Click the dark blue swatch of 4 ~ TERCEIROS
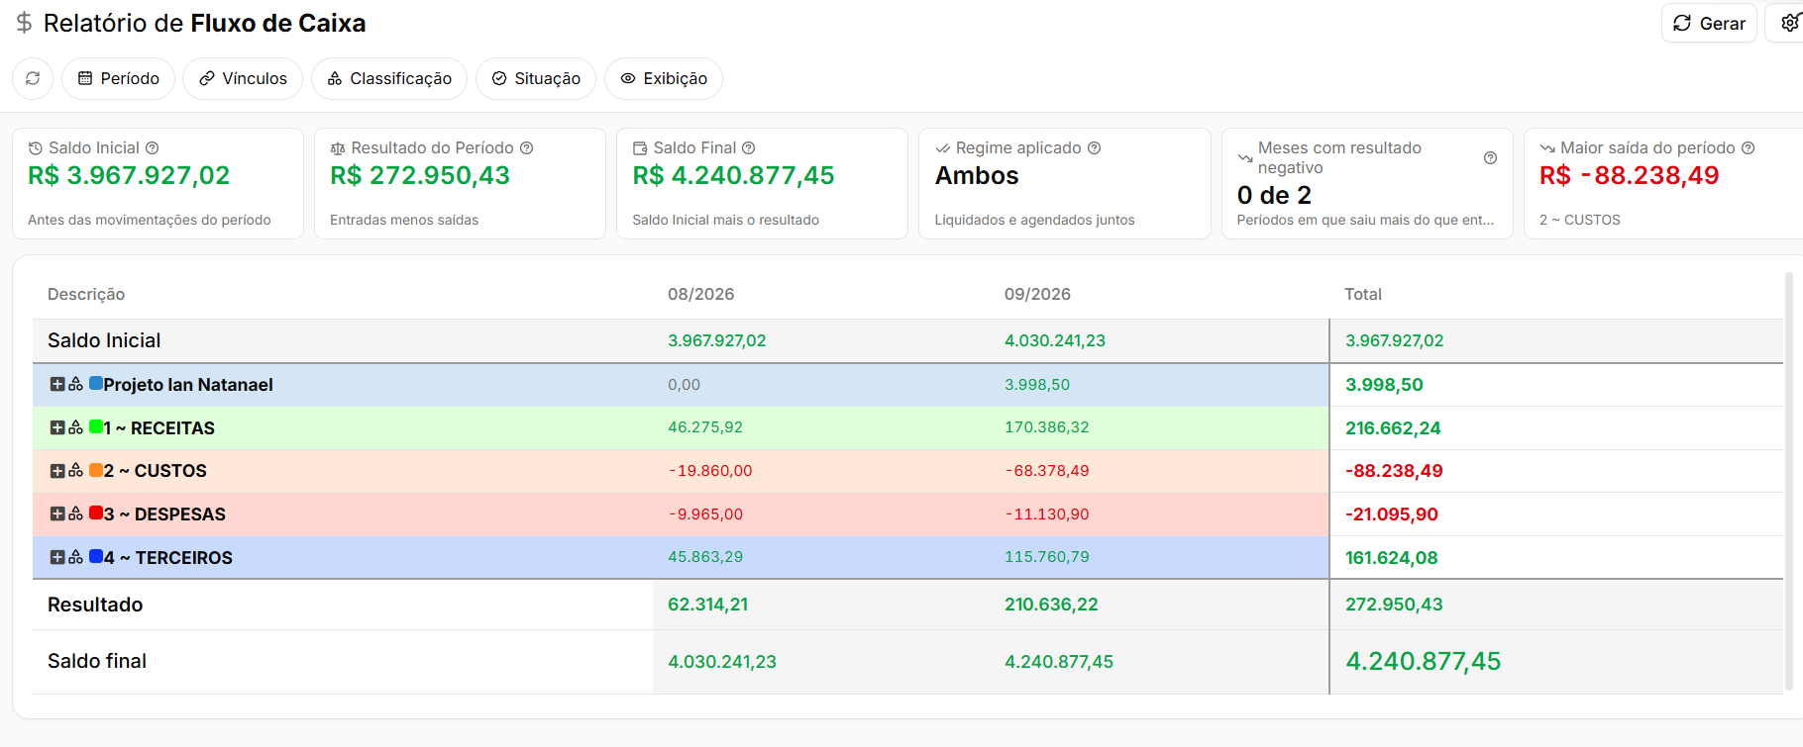The image size is (1803, 747). pos(96,556)
